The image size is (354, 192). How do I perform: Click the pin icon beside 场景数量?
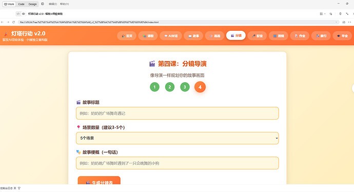(78, 127)
